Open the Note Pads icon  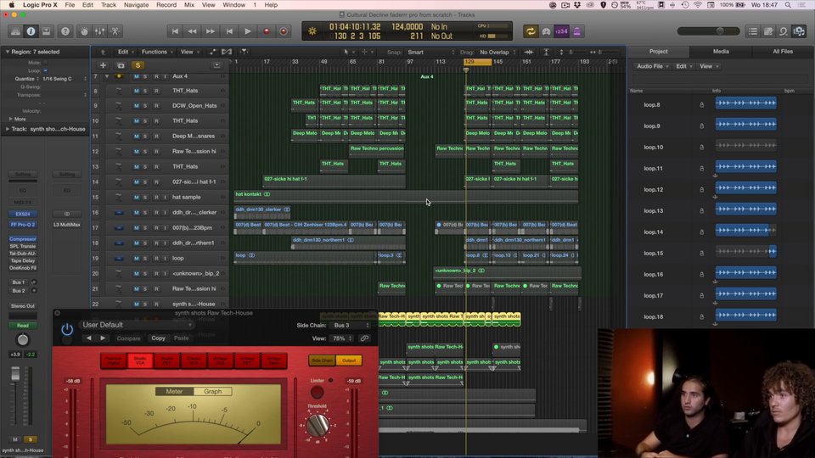768,31
